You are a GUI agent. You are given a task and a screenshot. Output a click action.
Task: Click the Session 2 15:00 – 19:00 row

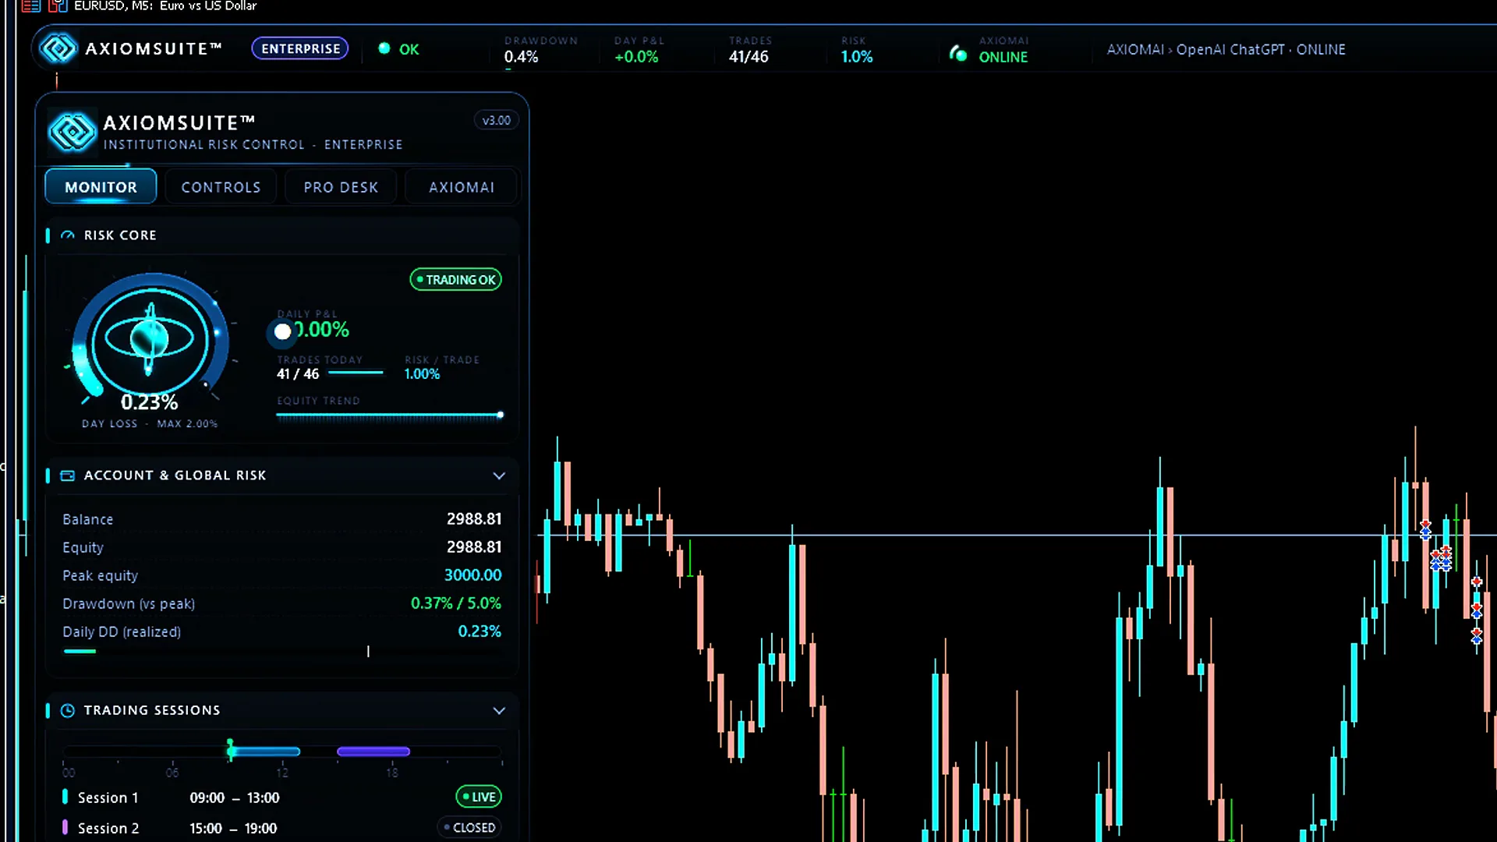(x=281, y=827)
